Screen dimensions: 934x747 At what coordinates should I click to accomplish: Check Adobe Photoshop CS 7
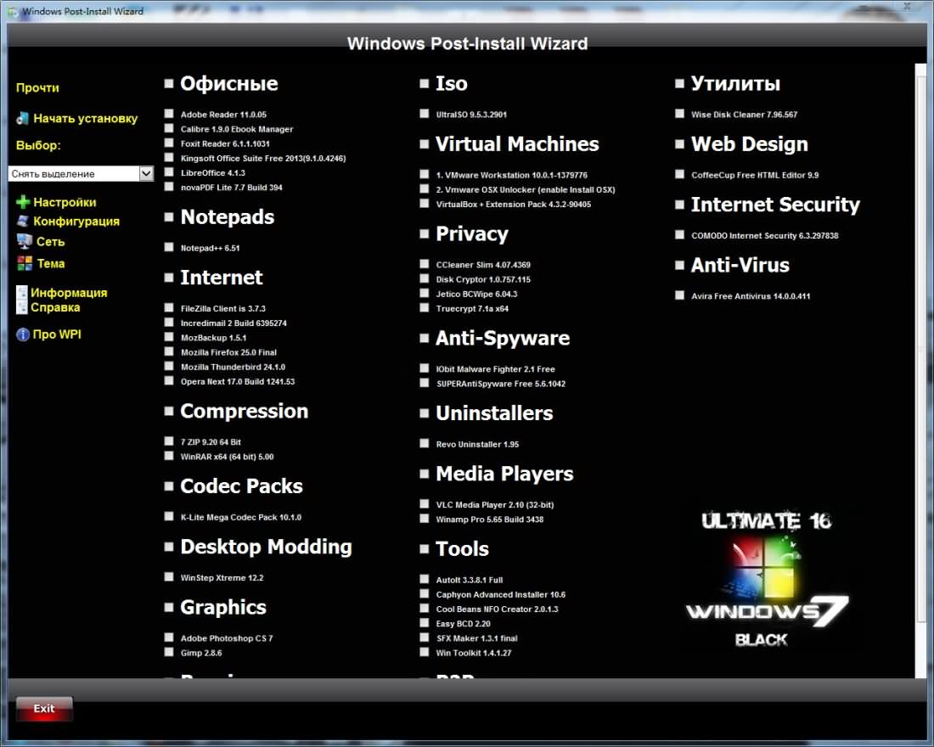169,637
